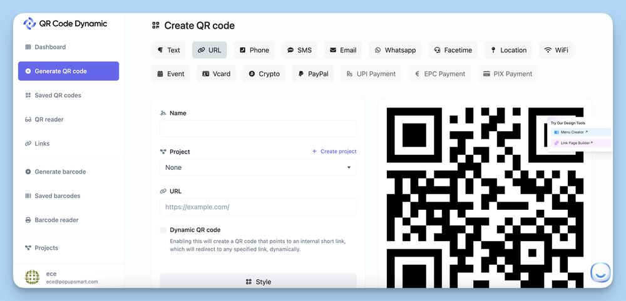Image resolution: width=626 pixels, height=301 pixels.
Task: Click the Create QR code heading icon
Action: point(156,26)
